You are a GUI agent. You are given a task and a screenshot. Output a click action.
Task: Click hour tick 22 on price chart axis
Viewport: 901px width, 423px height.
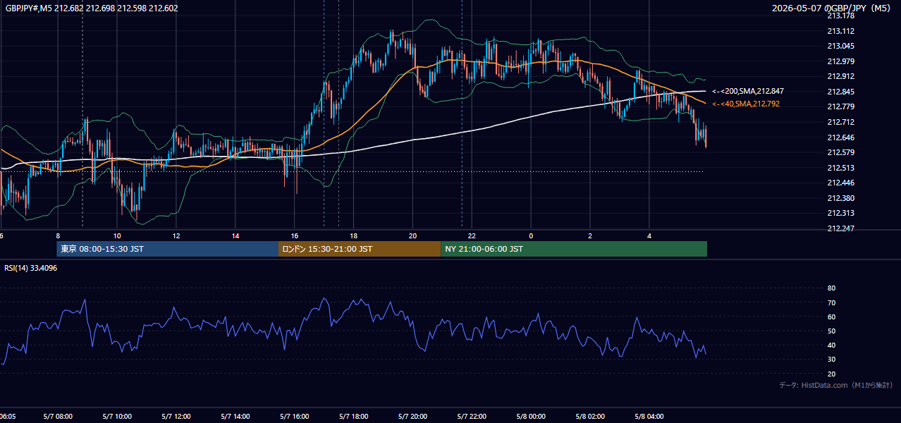tap(472, 236)
